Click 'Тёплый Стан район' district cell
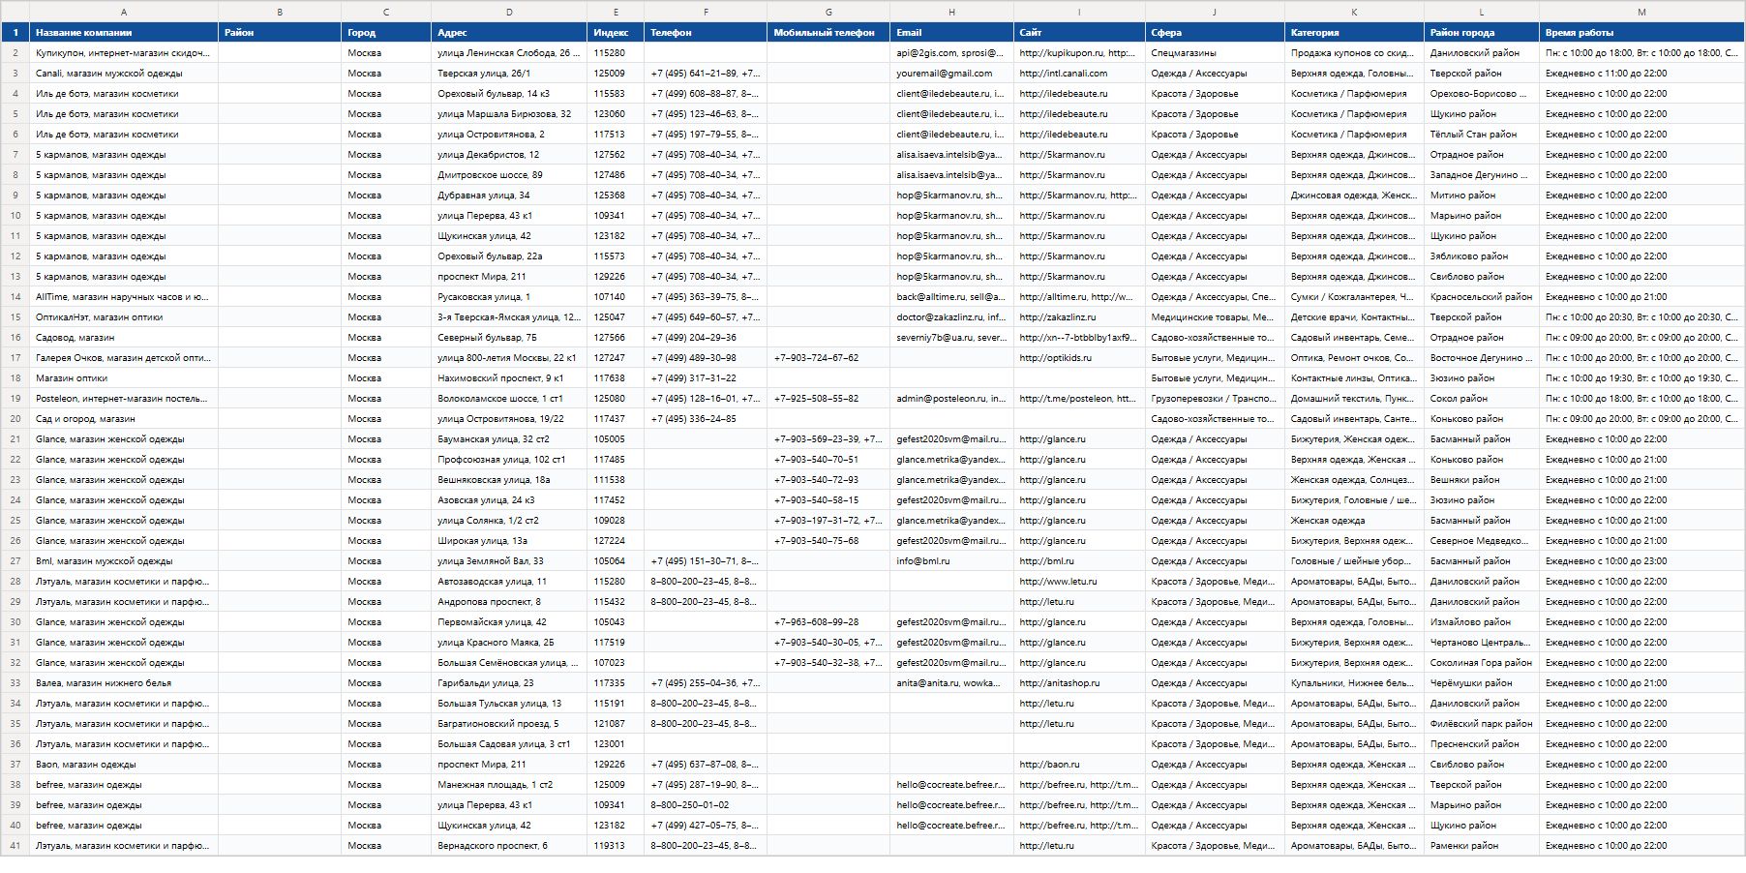The width and height of the screenshot is (1746, 873). [1482, 135]
